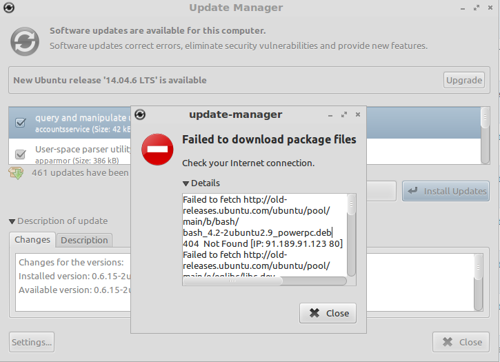500x362 pixels.
Task: Select the Changes tab
Action: coord(32,240)
